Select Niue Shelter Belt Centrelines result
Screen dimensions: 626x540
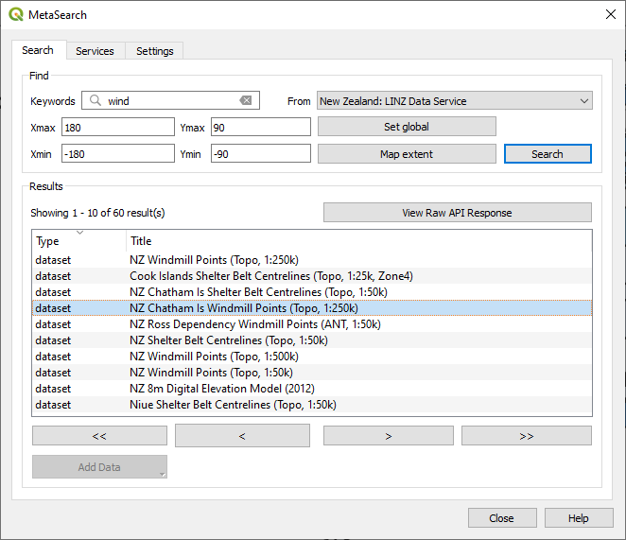tap(233, 405)
